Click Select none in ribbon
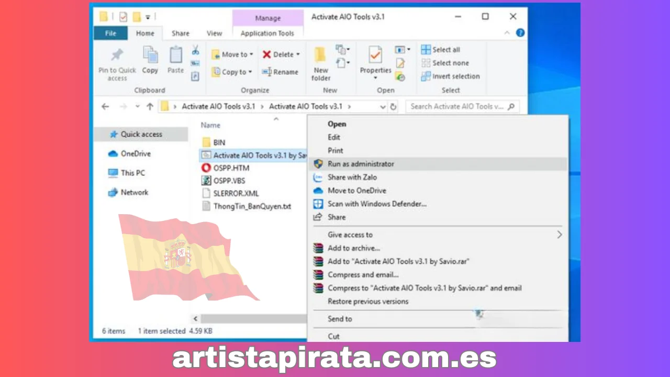The width and height of the screenshot is (670, 377). (445, 63)
